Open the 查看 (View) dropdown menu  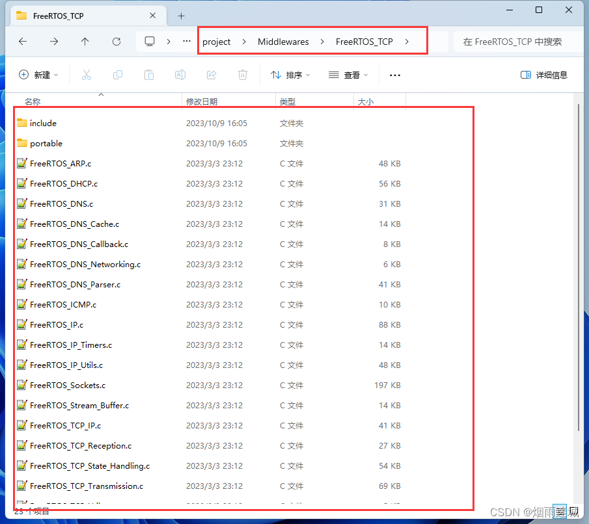348,75
